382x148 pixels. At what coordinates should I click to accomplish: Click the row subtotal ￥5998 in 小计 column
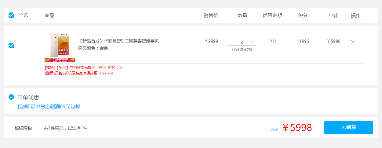tap(334, 41)
